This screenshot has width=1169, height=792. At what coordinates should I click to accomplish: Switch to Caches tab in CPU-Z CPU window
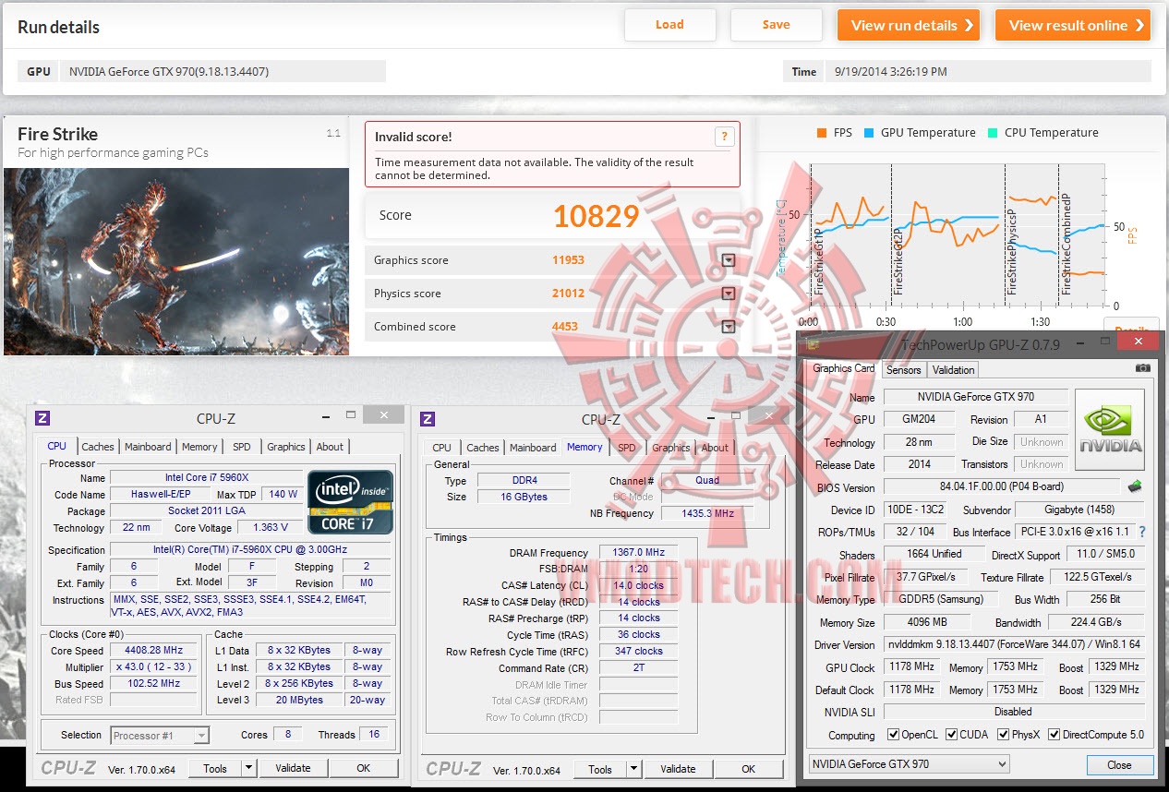click(98, 447)
